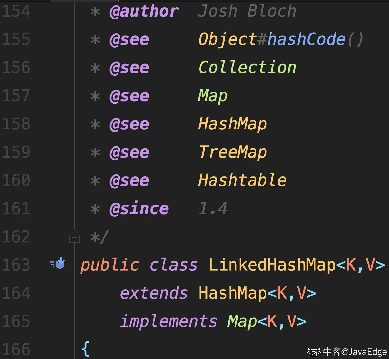The image size is (389, 359).
Task: Click the public keyword on line 163
Action: tap(110, 265)
